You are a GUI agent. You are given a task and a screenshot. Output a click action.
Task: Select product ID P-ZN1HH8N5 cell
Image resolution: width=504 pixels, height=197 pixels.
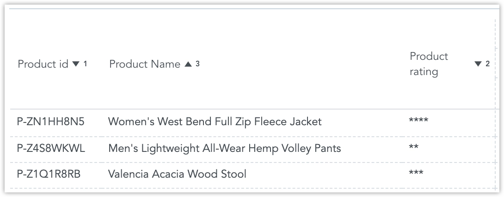coord(51,122)
